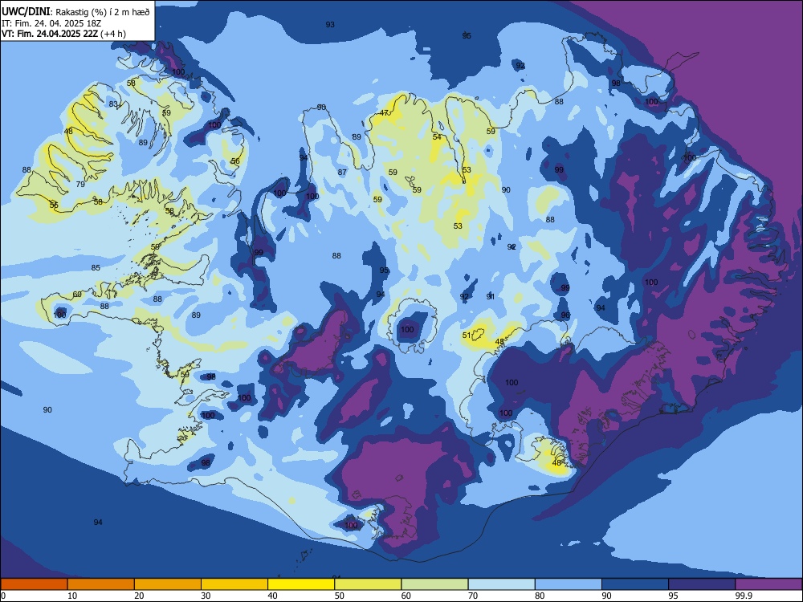The height and width of the screenshot is (602, 803).
Task: Click the legend tick label '20'
Action: (139, 596)
